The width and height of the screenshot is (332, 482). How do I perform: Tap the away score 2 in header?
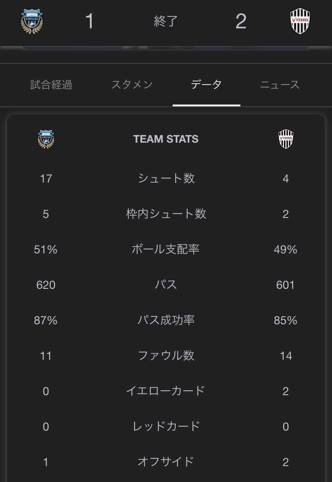pyautogui.click(x=241, y=21)
